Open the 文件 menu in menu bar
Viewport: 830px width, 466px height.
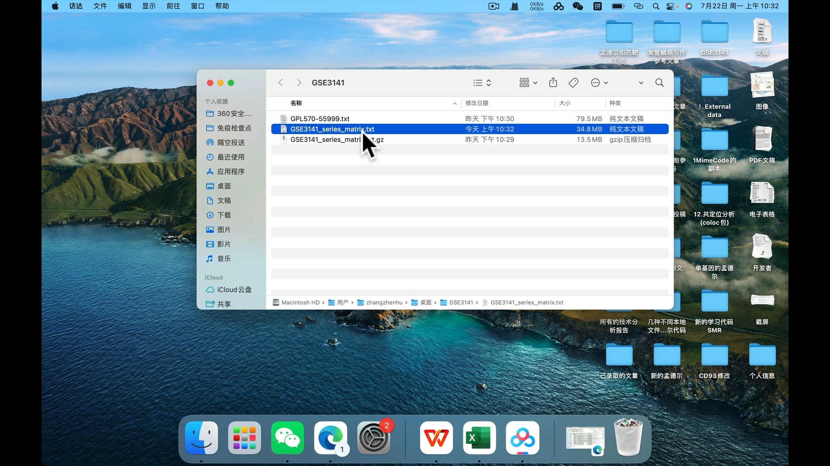pos(100,6)
